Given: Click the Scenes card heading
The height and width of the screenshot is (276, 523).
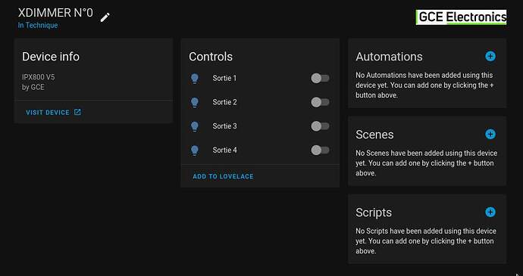Looking at the screenshot, I should pos(374,135).
